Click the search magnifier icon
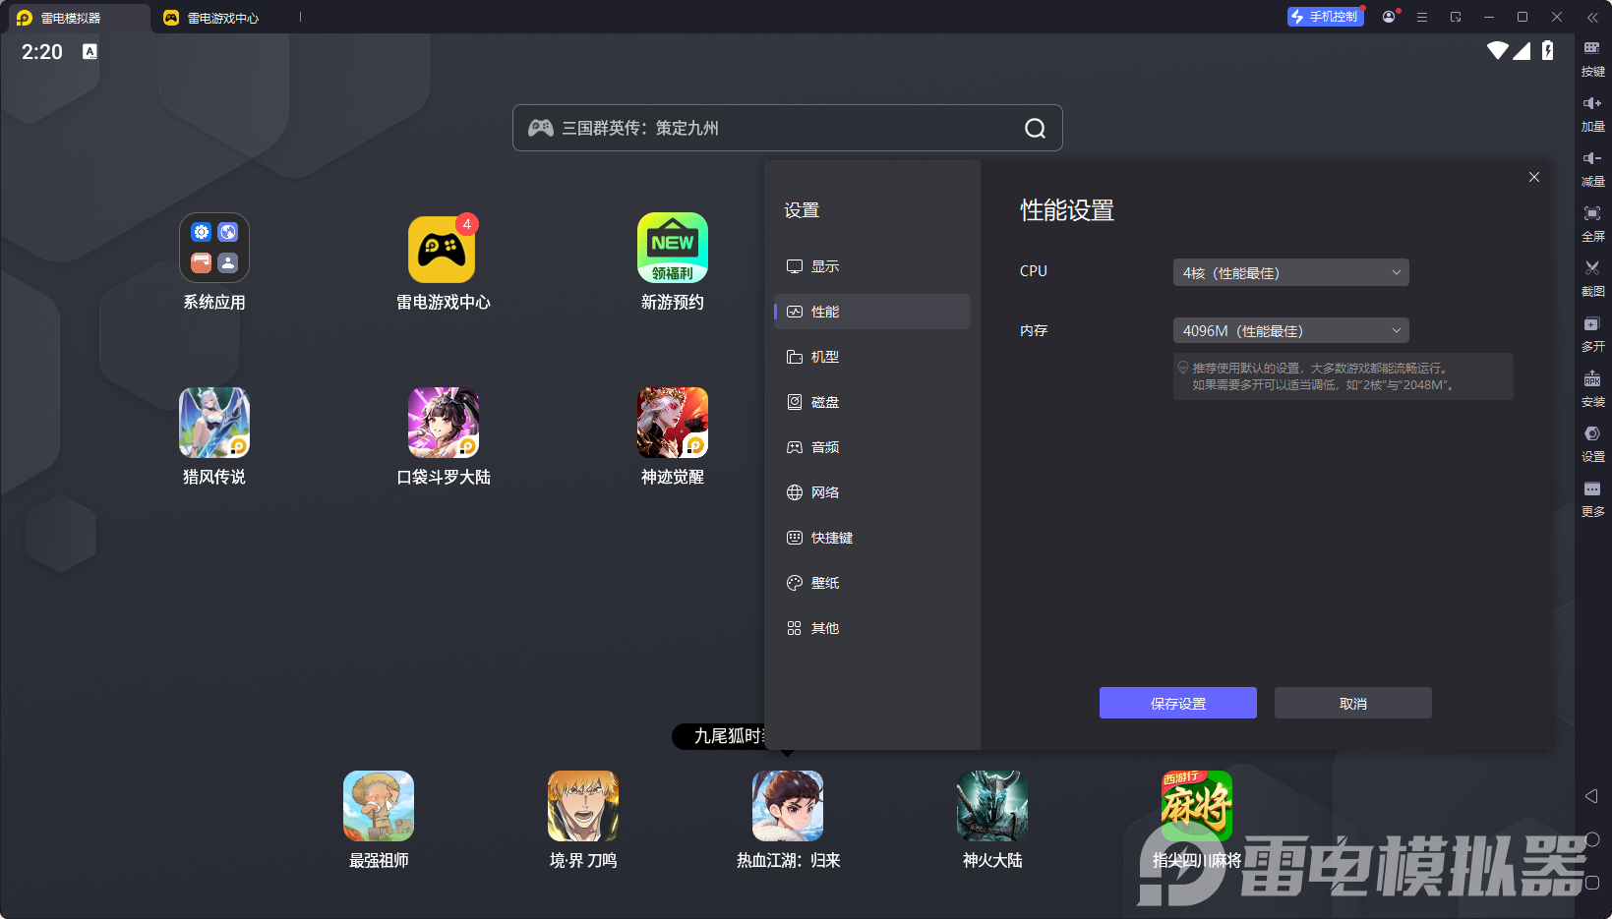Screen dimensions: 1612x919 click(1035, 128)
